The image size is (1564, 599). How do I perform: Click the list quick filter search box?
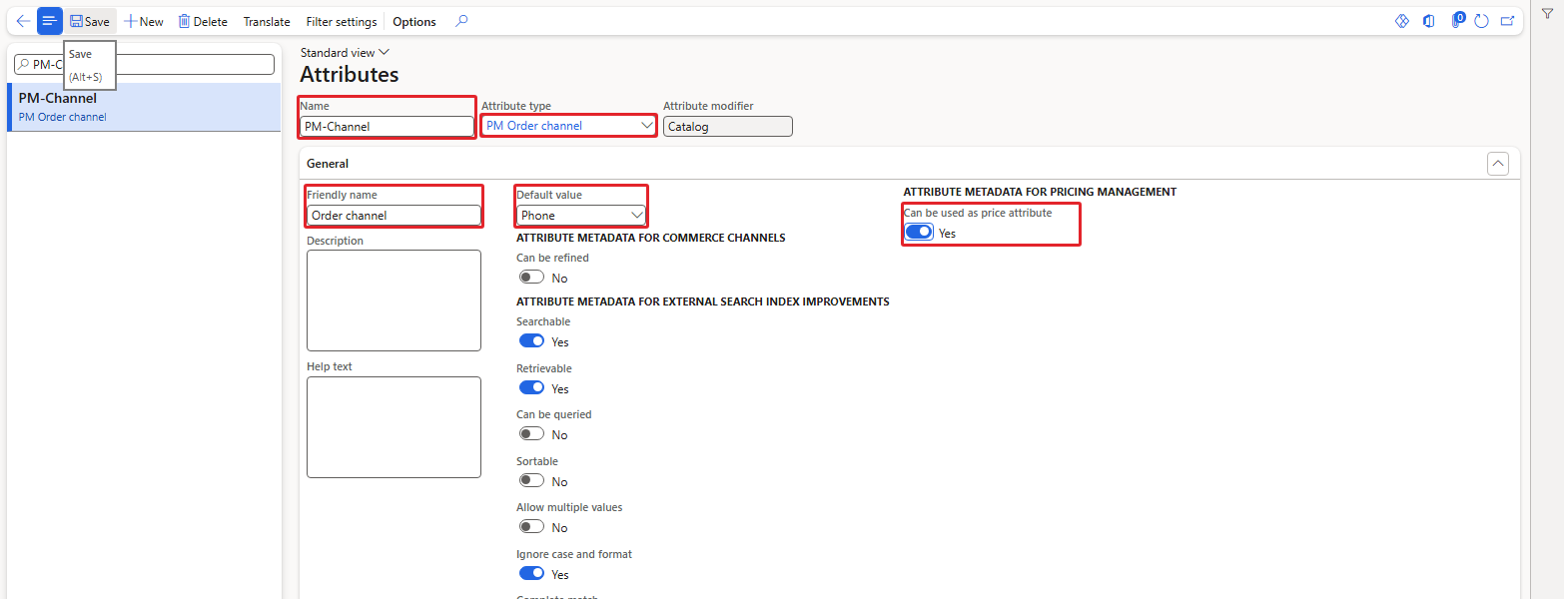coord(144,64)
